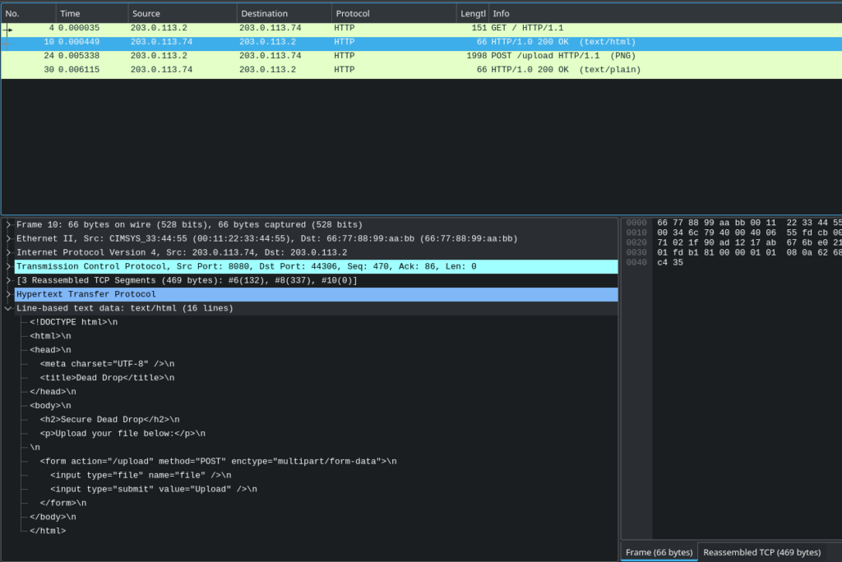Select the title Dead Drop line
Screen dimensions: 842x562
coord(107,378)
